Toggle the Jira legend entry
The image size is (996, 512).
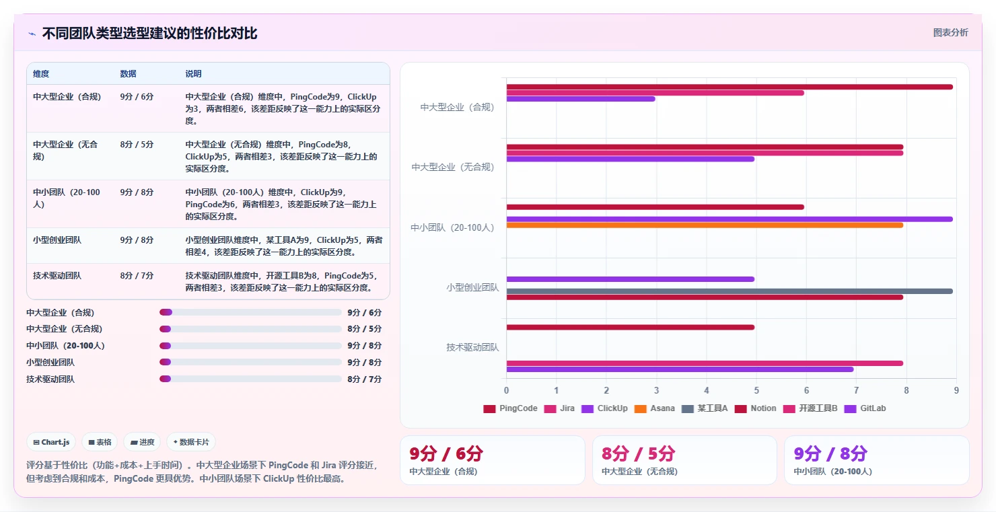[559, 408]
